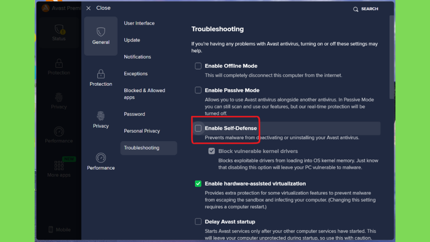Open the User Interface settings tab
The width and height of the screenshot is (430, 242).
[139, 24]
